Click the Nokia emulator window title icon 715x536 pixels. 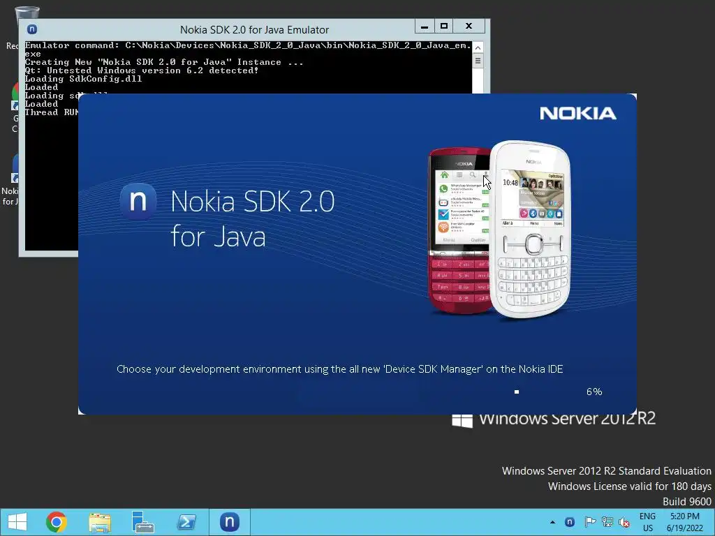32,29
